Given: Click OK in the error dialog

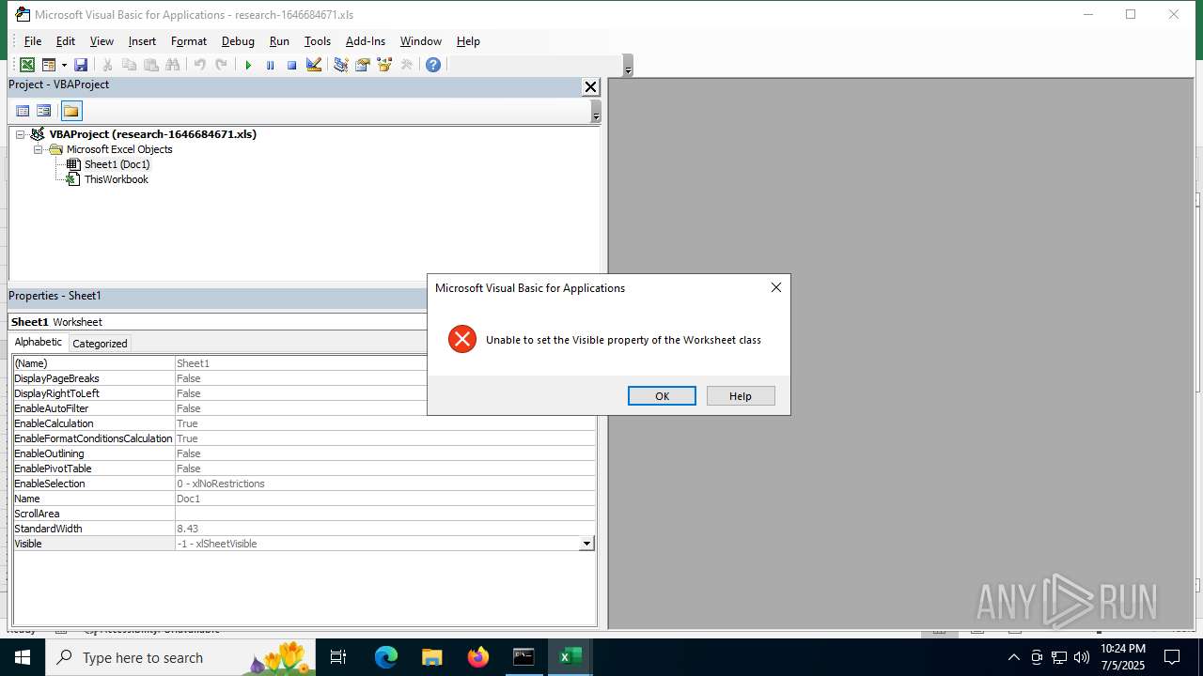Looking at the screenshot, I should (662, 396).
